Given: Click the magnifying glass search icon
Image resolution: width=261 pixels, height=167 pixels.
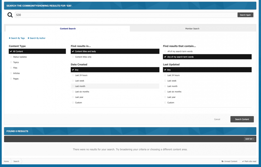Looking at the screenshot, I should tap(10, 15).
